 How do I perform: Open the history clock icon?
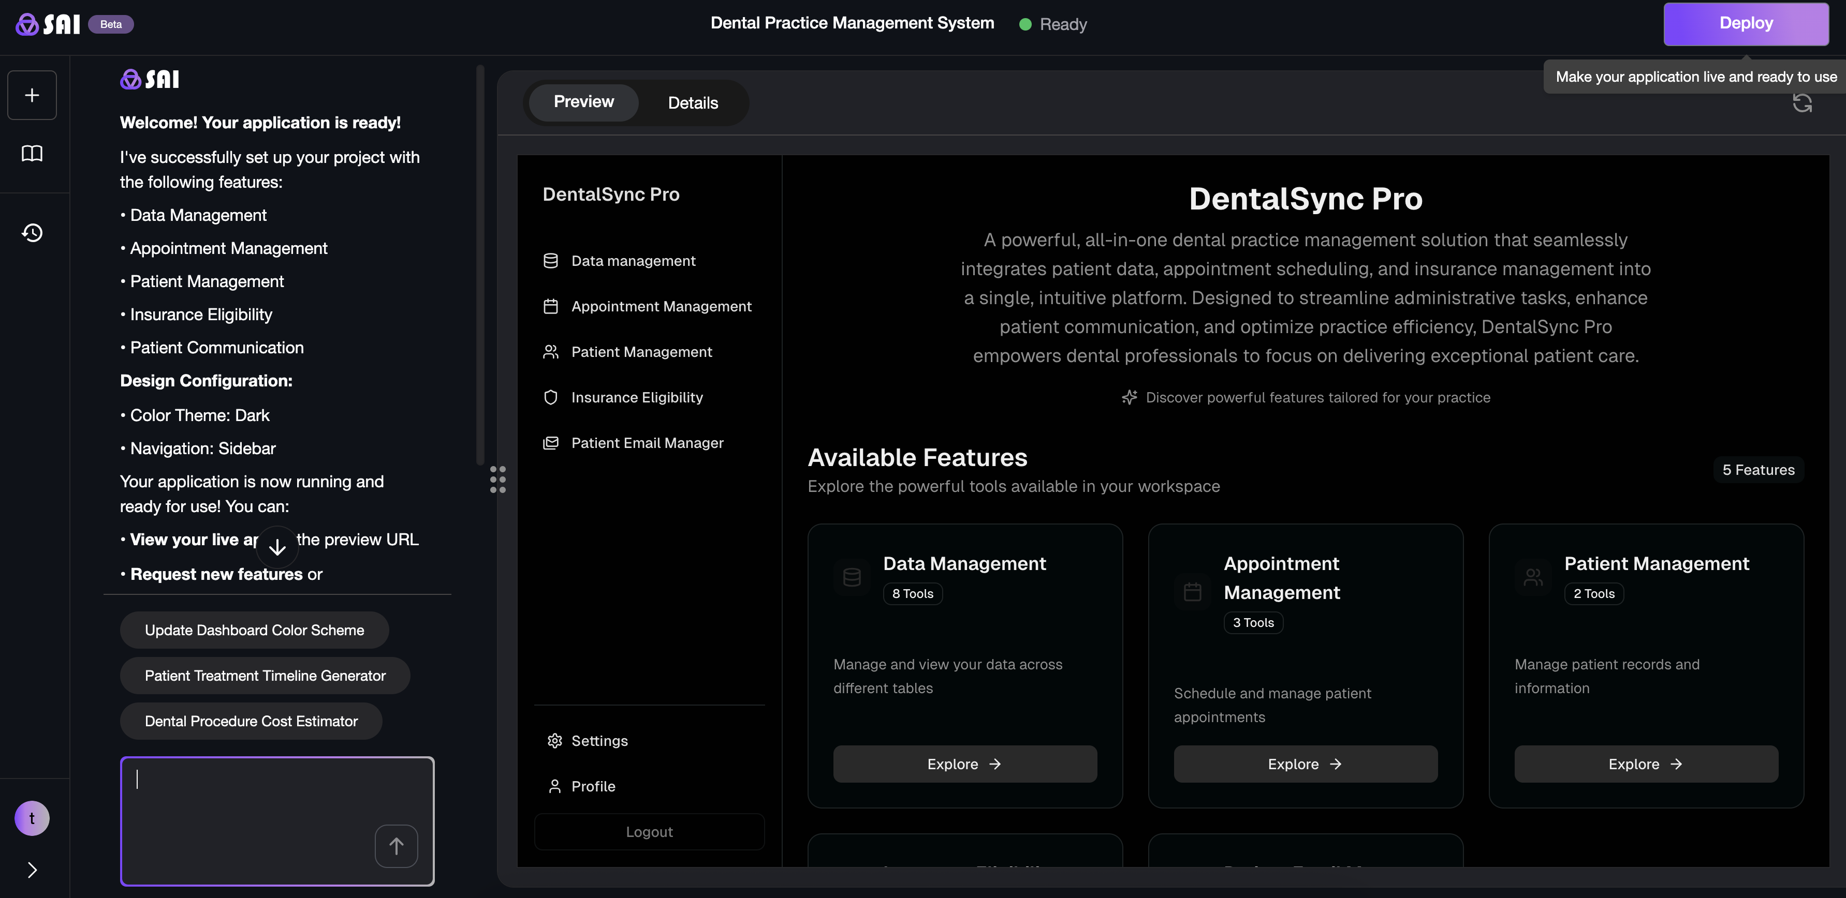(32, 233)
